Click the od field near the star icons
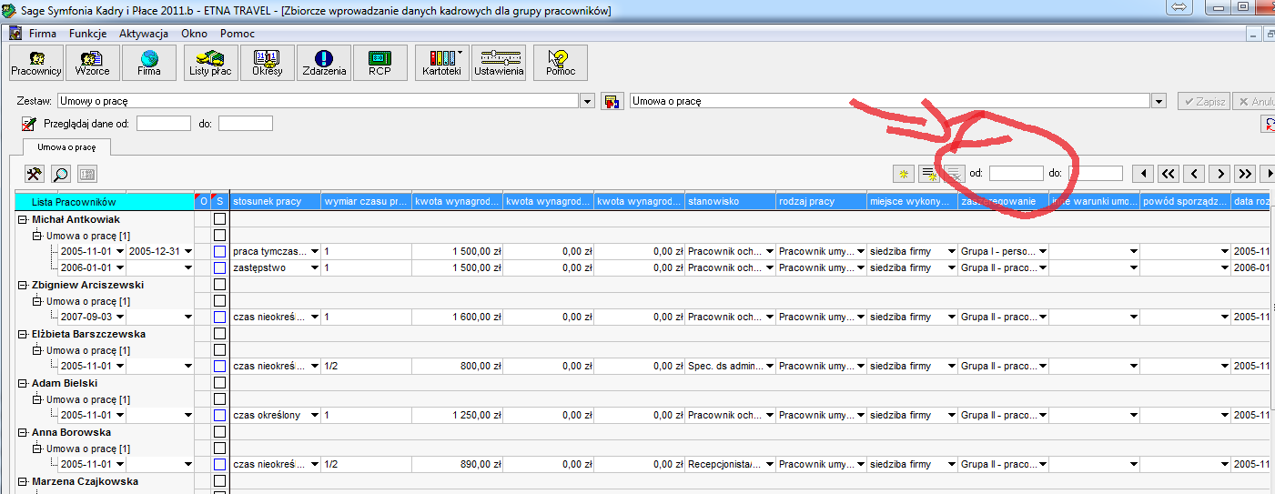The width and height of the screenshot is (1275, 494). (x=1017, y=173)
